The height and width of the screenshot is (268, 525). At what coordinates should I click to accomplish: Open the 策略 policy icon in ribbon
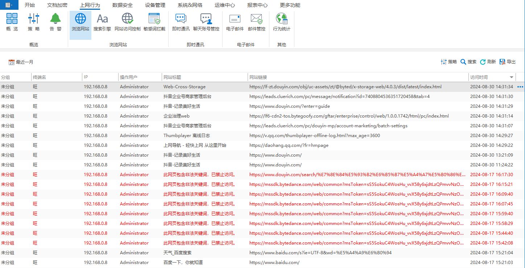(34, 22)
